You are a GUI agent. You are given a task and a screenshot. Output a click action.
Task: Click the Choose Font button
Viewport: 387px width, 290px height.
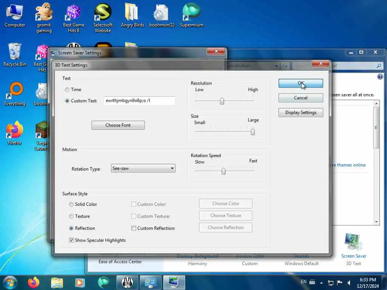(118, 125)
